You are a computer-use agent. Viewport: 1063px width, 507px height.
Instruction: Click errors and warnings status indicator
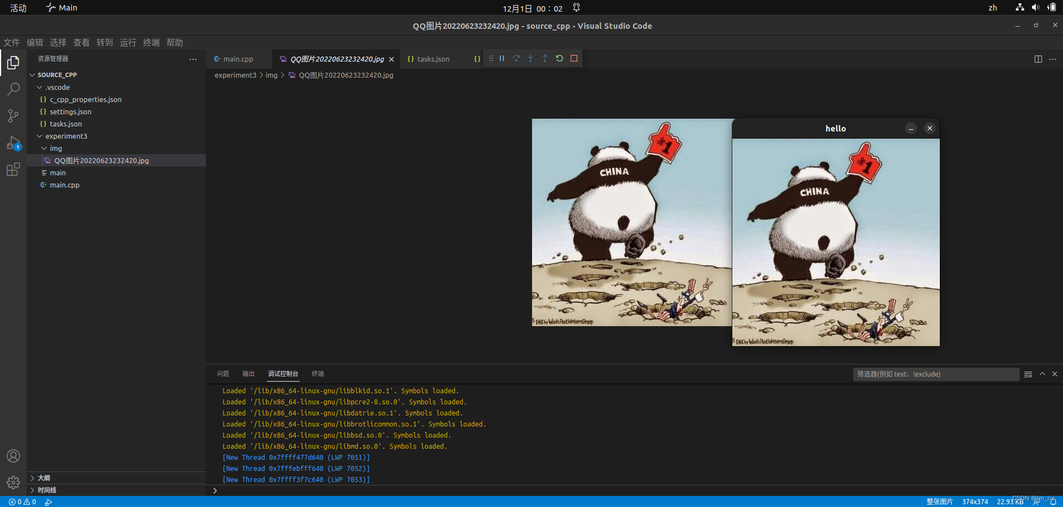(22, 501)
